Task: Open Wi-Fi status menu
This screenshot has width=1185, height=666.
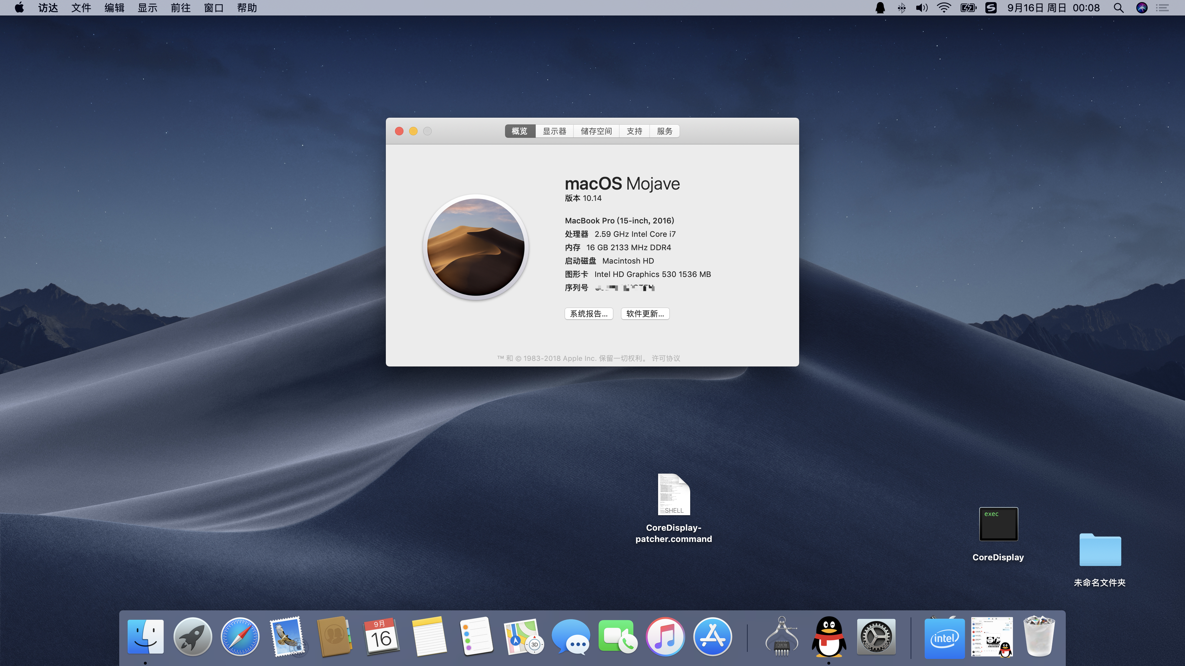Action: pyautogui.click(x=943, y=8)
